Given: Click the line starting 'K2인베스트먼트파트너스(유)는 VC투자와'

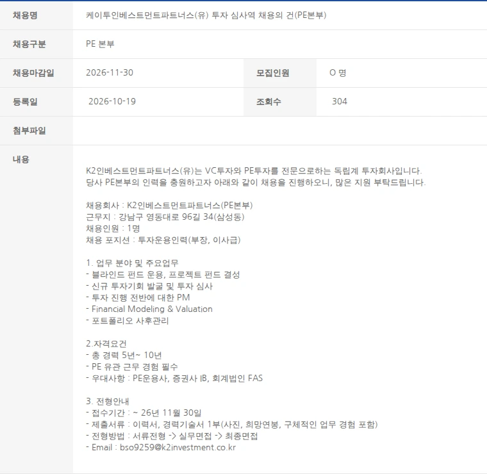Looking at the screenshot, I should [254, 171].
